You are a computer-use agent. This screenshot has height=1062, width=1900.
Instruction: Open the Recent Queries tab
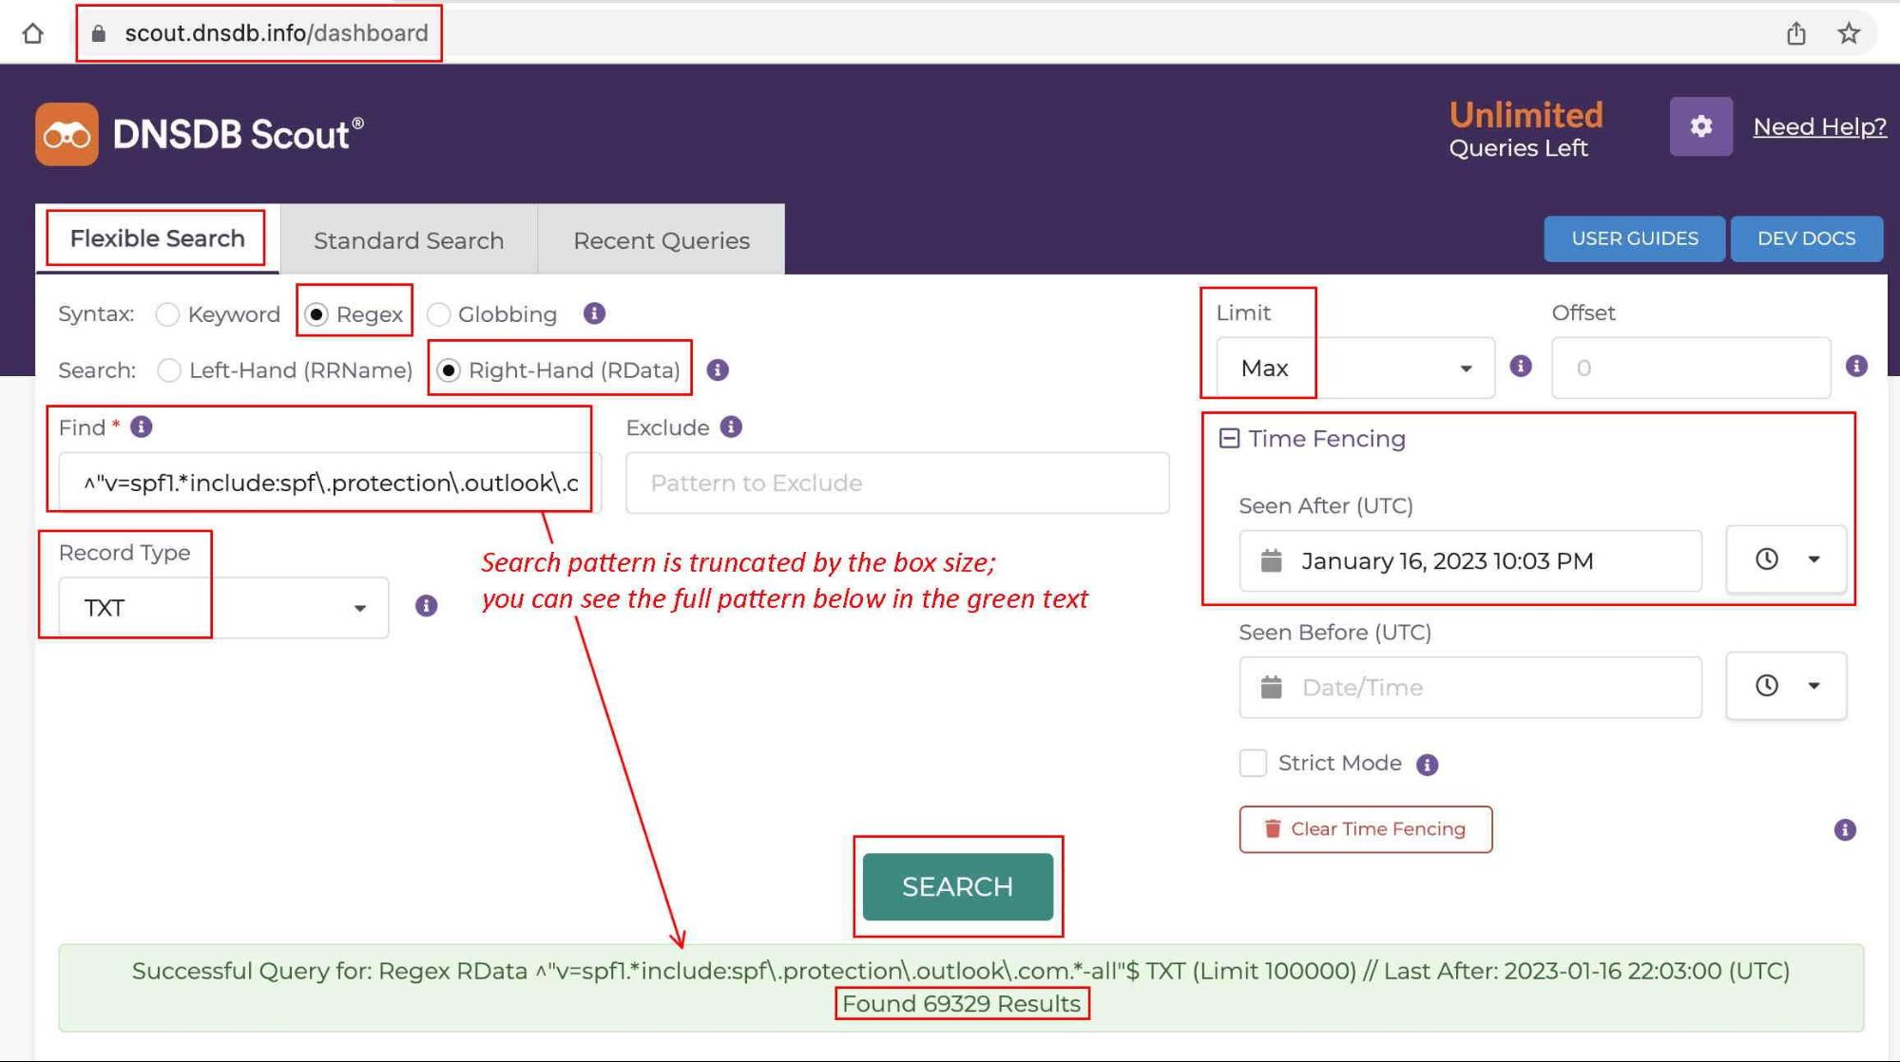pyautogui.click(x=660, y=240)
